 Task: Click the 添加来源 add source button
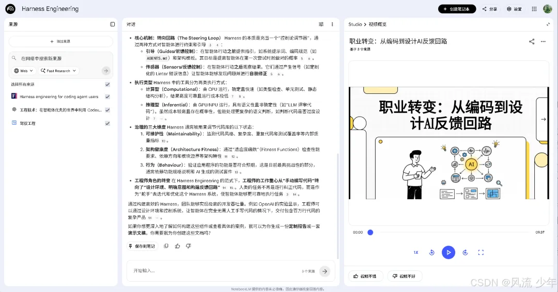point(61,42)
